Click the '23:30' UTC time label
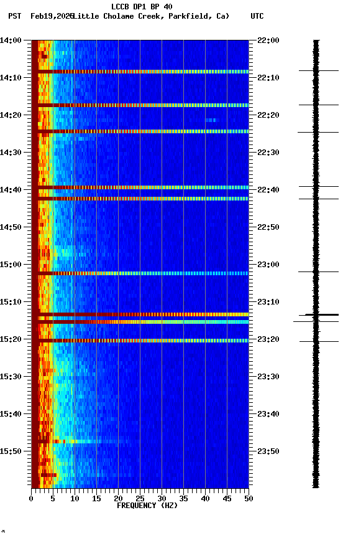 point(268,377)
